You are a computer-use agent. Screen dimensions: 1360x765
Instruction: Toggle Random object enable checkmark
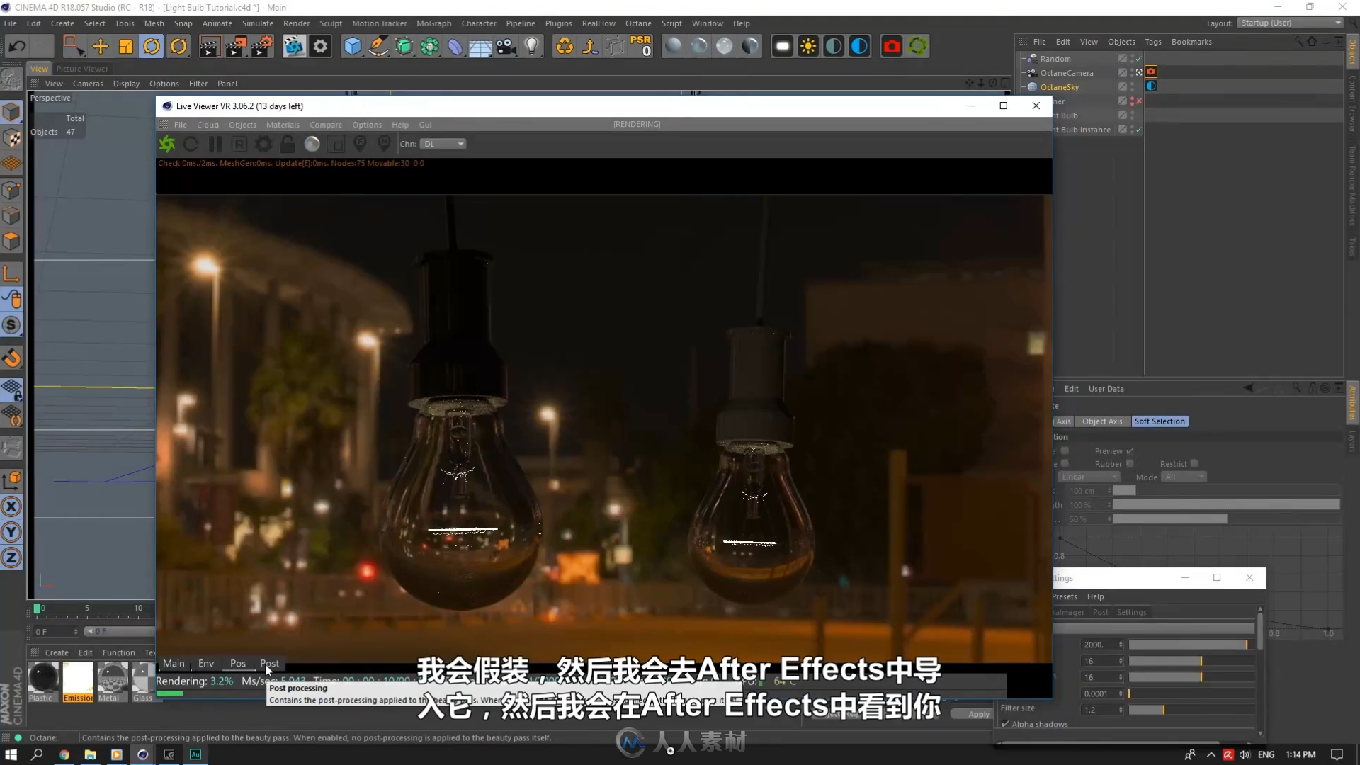(1139, 59)
